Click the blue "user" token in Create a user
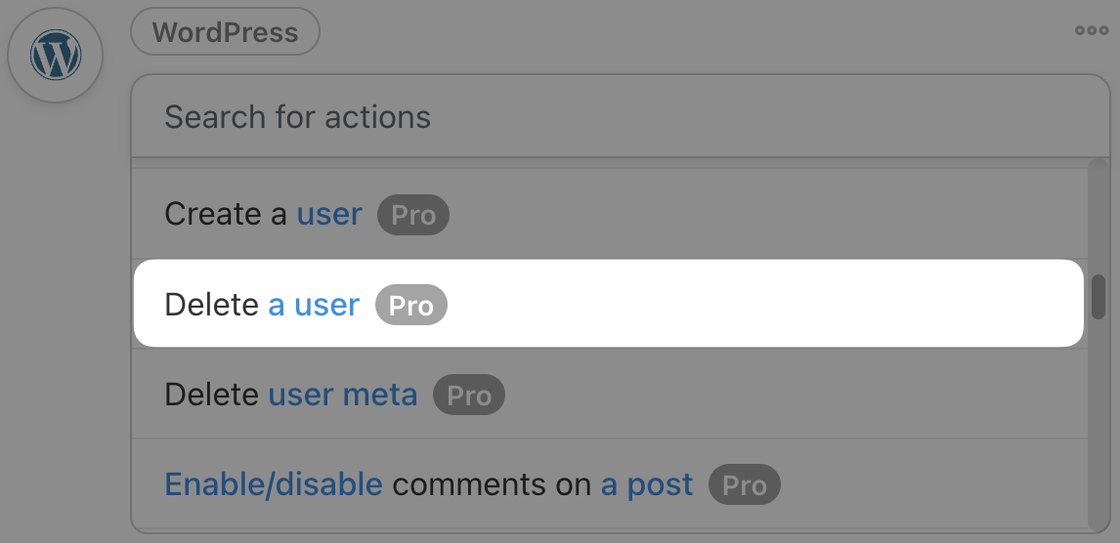 click(x=329, y=214)
